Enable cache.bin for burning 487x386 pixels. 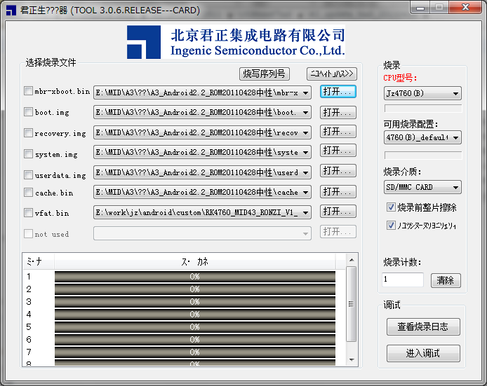pyautogui.click(x=28, y=193)
